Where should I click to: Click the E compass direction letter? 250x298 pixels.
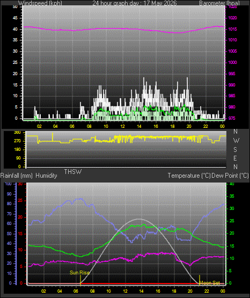click(235, 158)
